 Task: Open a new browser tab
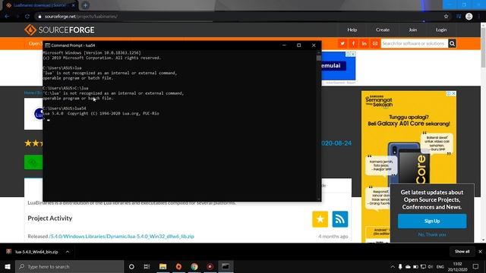[x=85, y=5]
